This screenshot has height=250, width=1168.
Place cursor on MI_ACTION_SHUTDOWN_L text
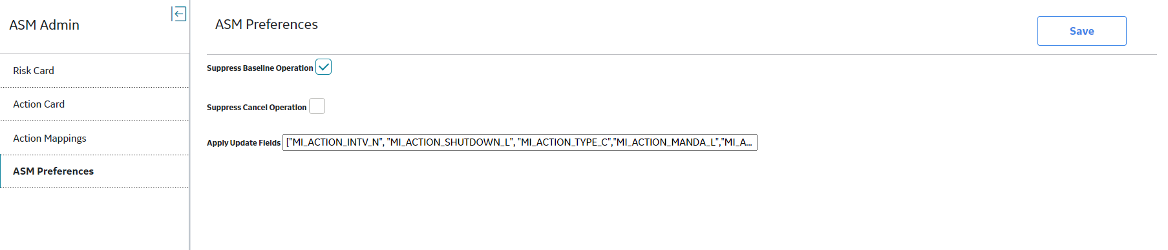point(450,142)
